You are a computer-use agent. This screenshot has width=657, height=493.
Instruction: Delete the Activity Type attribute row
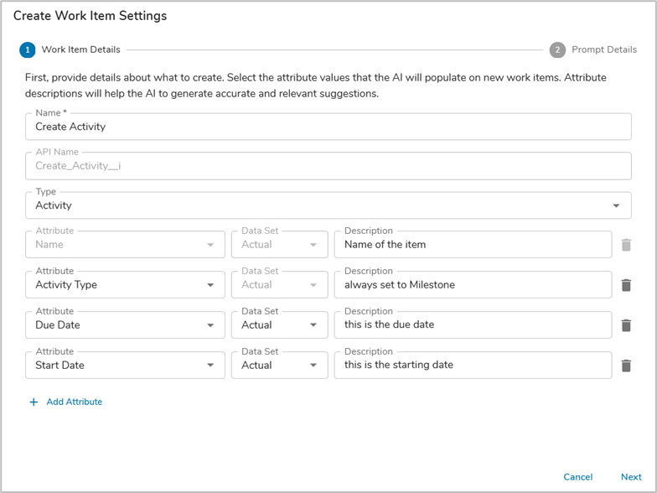point(626,285)
